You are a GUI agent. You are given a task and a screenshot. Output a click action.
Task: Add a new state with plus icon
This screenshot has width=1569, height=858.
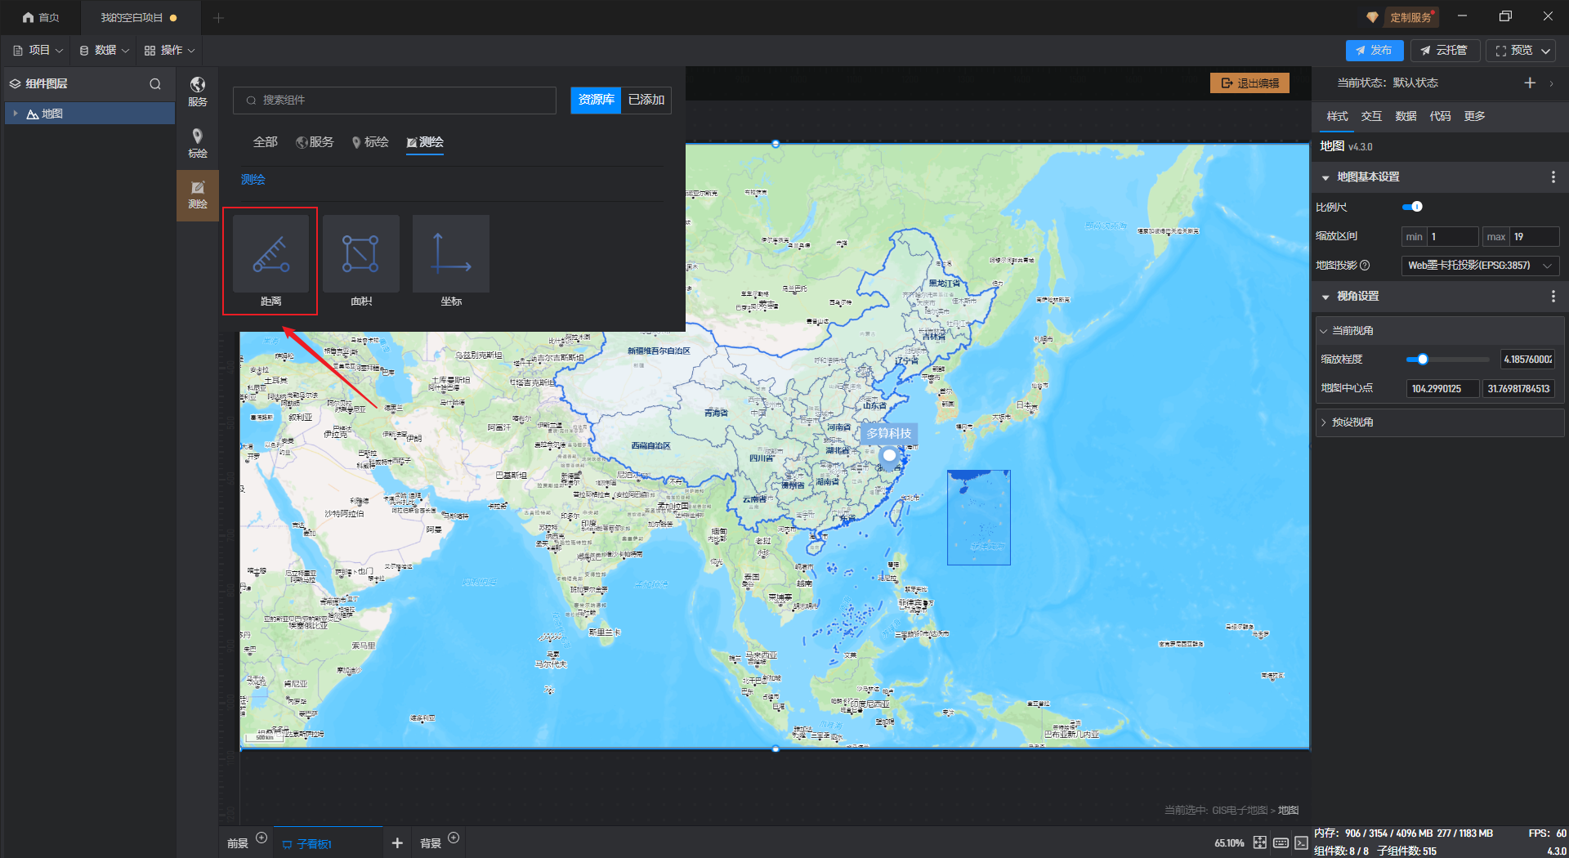point(1530,83)
